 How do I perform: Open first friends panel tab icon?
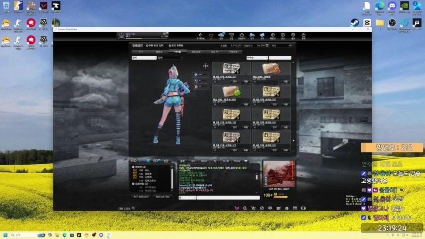point(135,161)
